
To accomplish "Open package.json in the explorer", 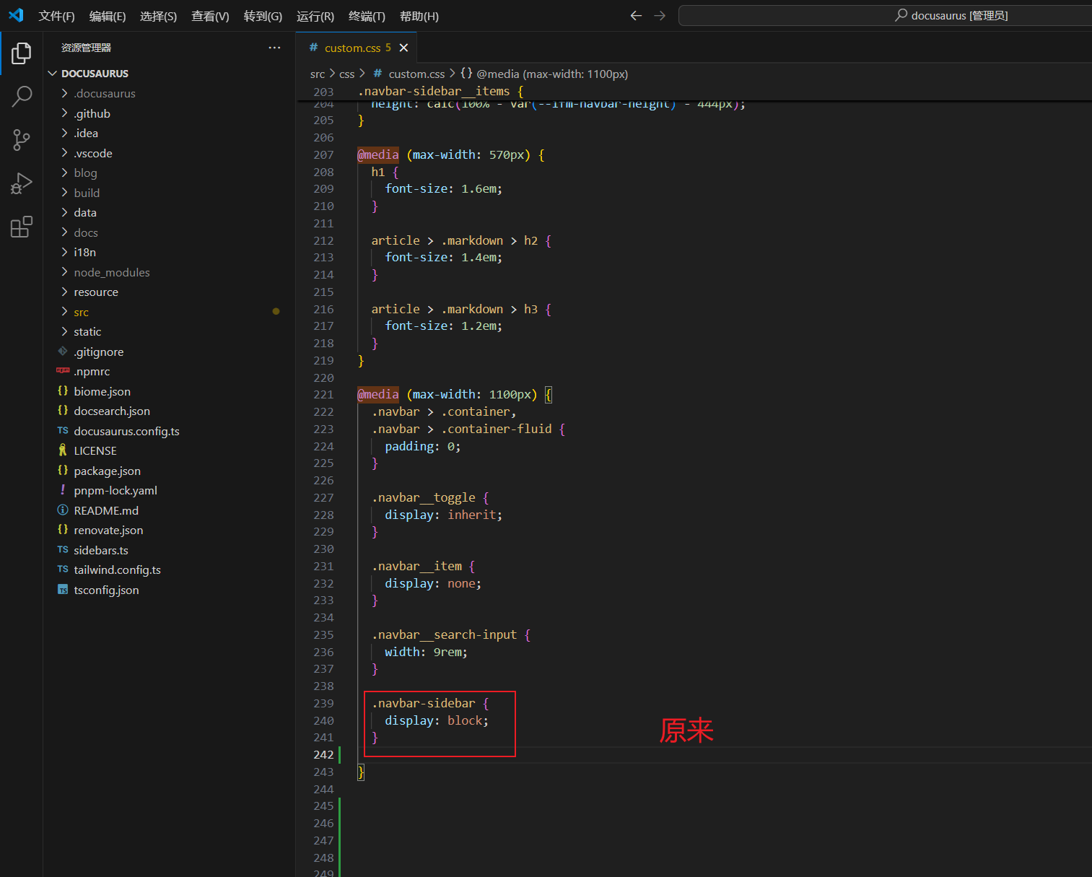I will pos(169,471).
